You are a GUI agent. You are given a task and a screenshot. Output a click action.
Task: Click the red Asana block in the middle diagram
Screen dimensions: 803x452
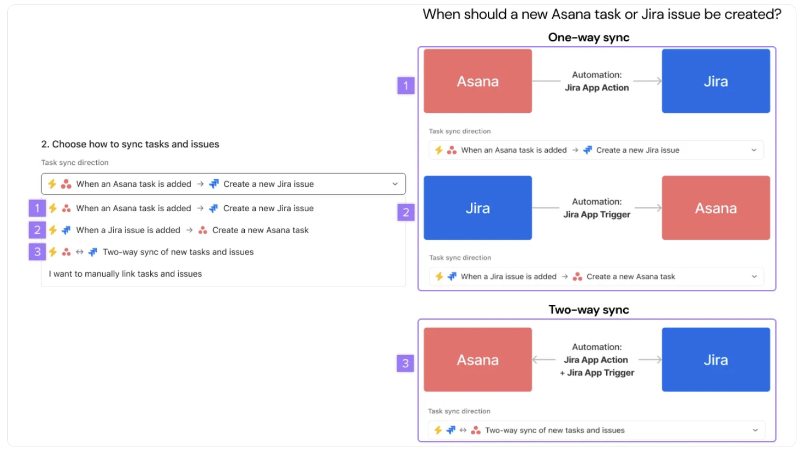coord(716,208)
